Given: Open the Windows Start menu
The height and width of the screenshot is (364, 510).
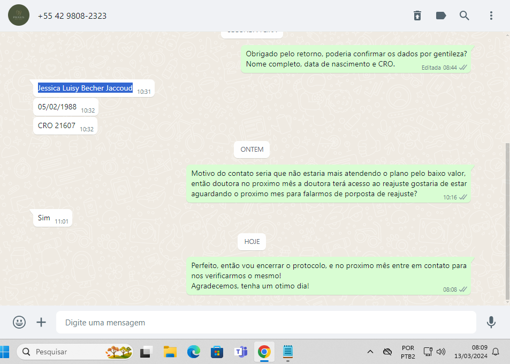Looking at the screenshot, I should coord(5,352).
